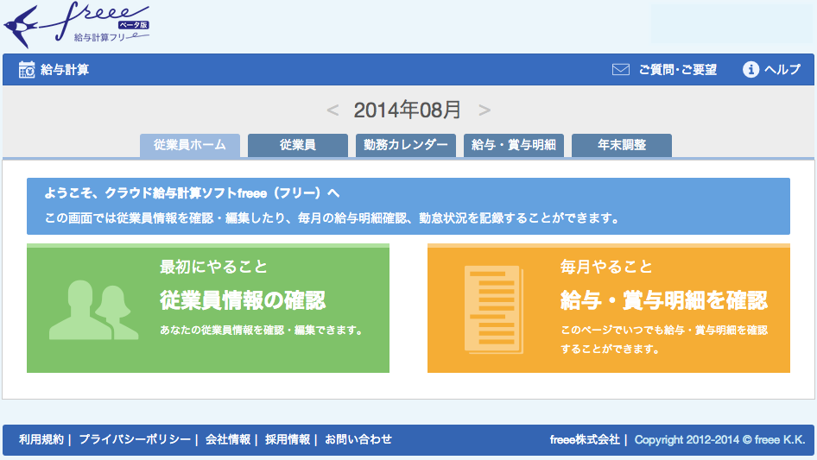Switch to the 従業員 tab

[298, 146]
